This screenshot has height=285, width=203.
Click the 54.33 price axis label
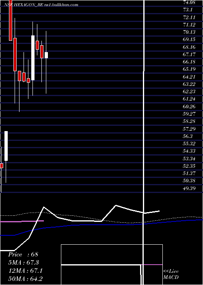point(190,151)
